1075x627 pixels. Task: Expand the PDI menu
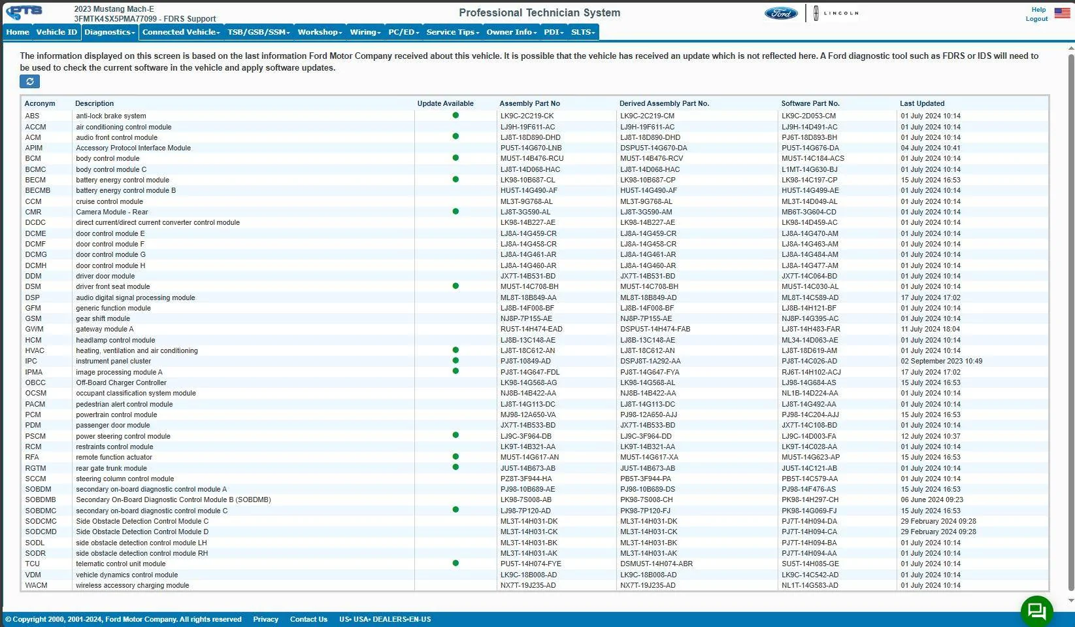(554, 32)
